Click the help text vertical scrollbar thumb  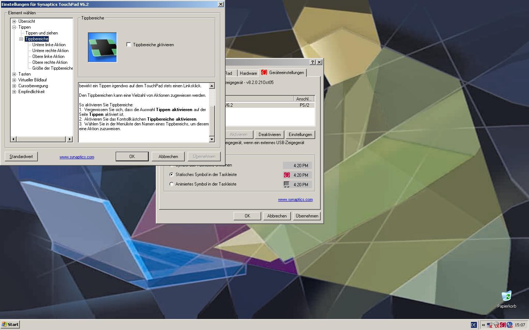pos(212,121)
